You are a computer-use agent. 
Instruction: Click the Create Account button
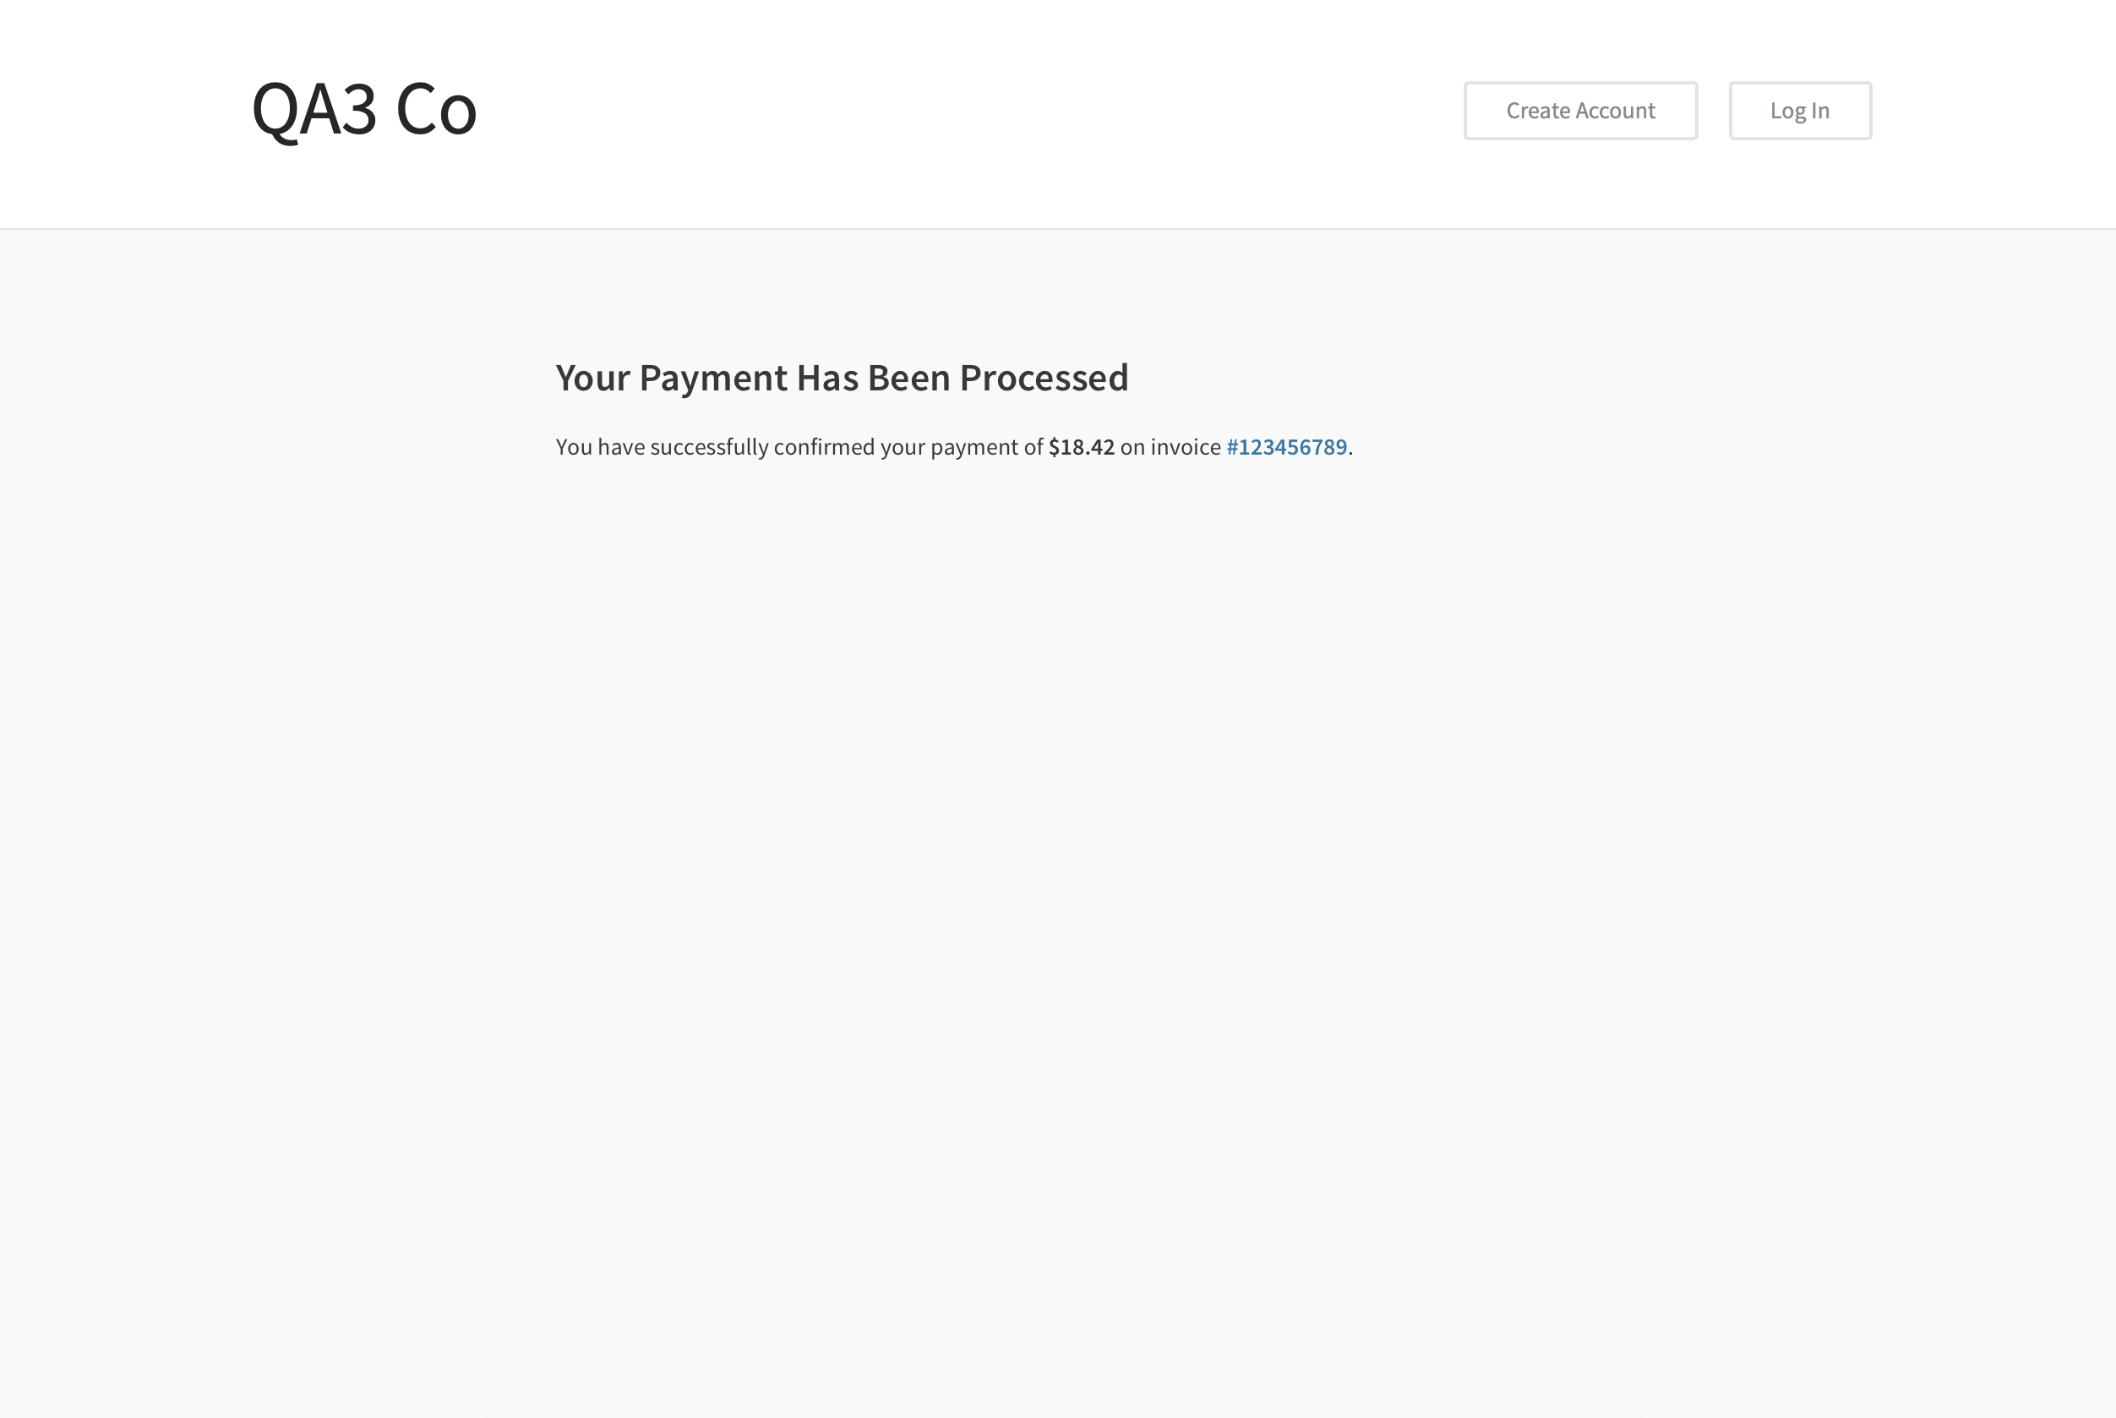[x=1579, y=111]
